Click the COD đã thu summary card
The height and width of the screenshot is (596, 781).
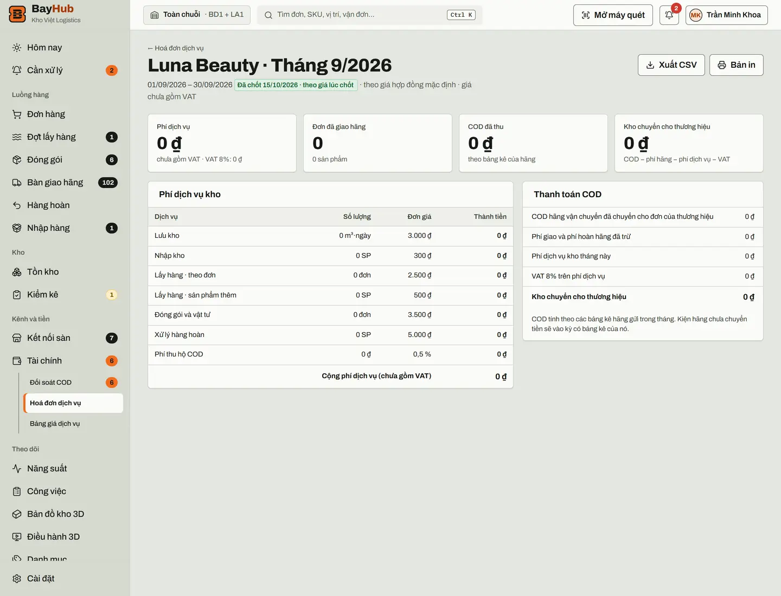[533, 143]
